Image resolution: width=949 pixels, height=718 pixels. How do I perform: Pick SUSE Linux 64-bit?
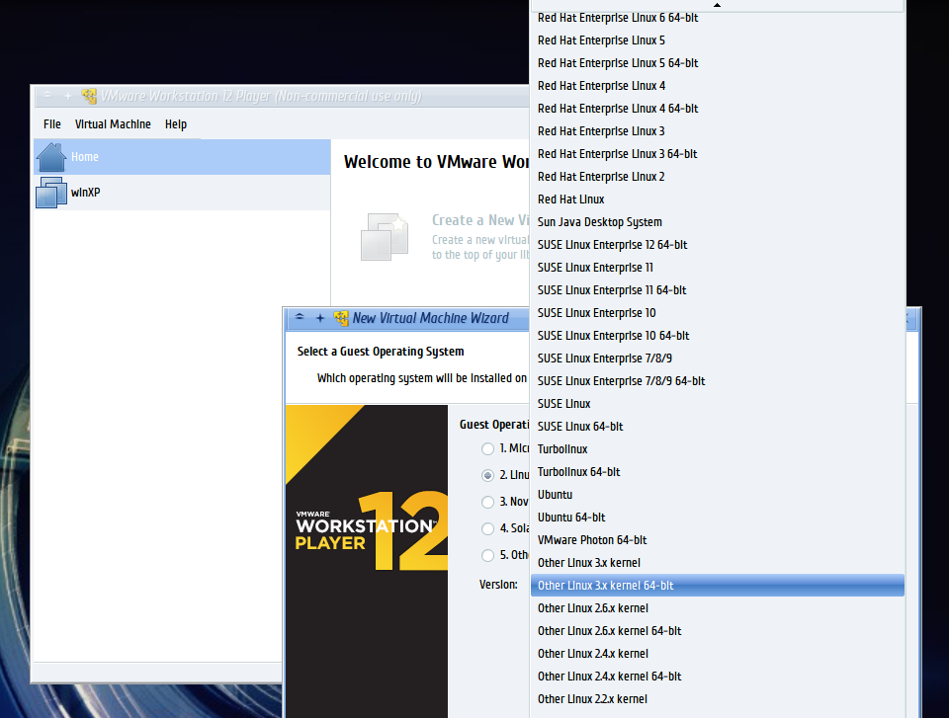pos(718,427)
